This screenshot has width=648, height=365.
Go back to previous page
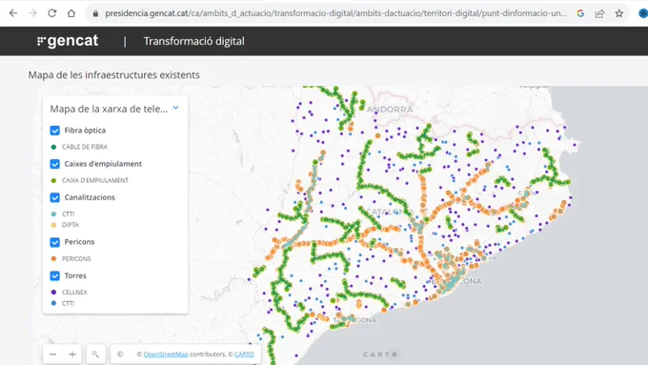pos(13,13)
